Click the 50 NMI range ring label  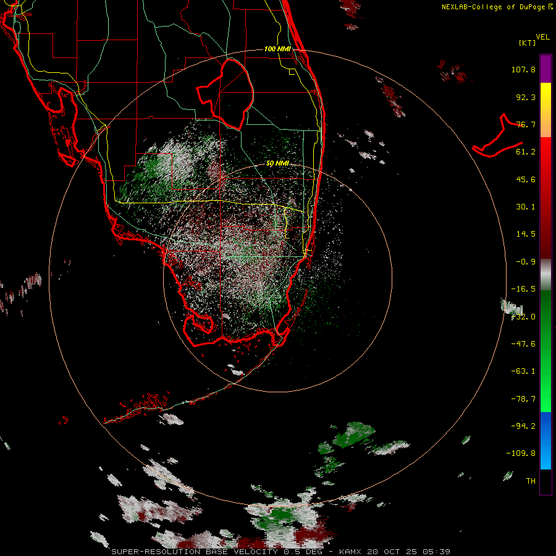(x=277, y=163)
